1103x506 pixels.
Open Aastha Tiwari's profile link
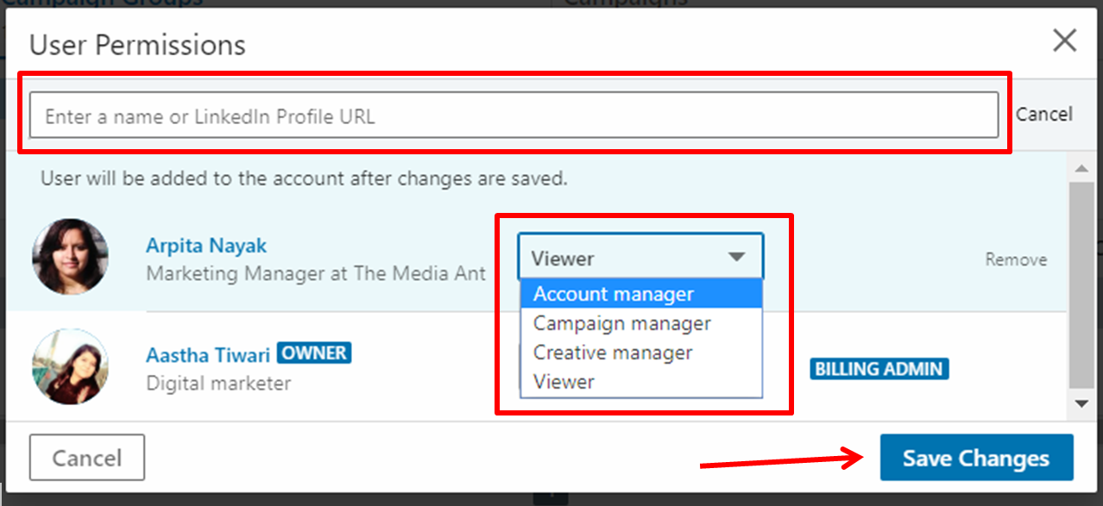coord(207,354)
